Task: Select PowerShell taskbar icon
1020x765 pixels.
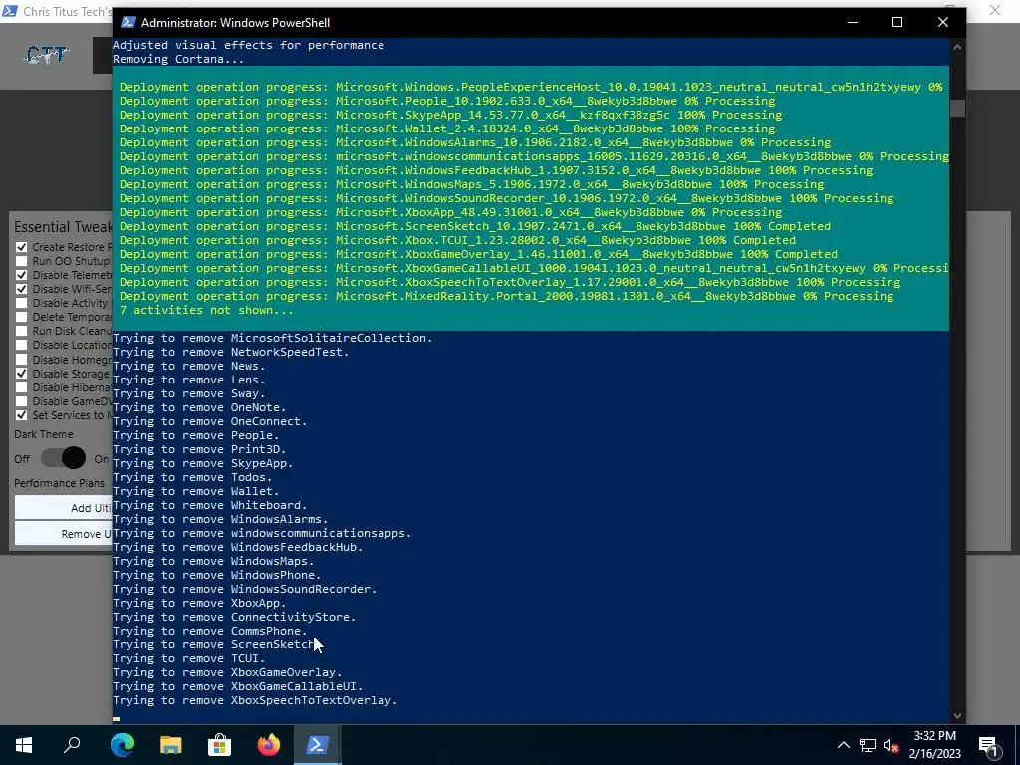Action: click(318, 745)
